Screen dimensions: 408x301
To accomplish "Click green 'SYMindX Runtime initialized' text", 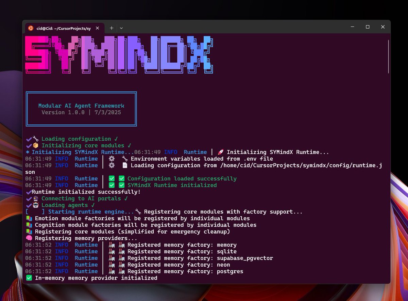I will (172, 185).
